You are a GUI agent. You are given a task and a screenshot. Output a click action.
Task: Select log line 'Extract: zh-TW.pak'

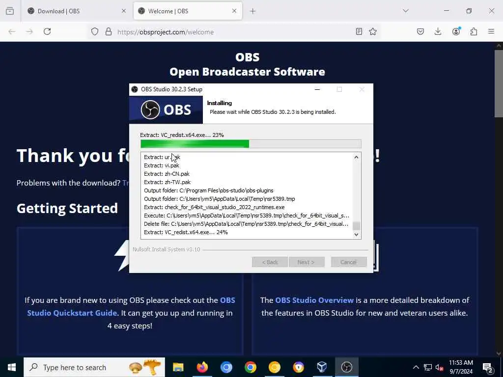167,182
